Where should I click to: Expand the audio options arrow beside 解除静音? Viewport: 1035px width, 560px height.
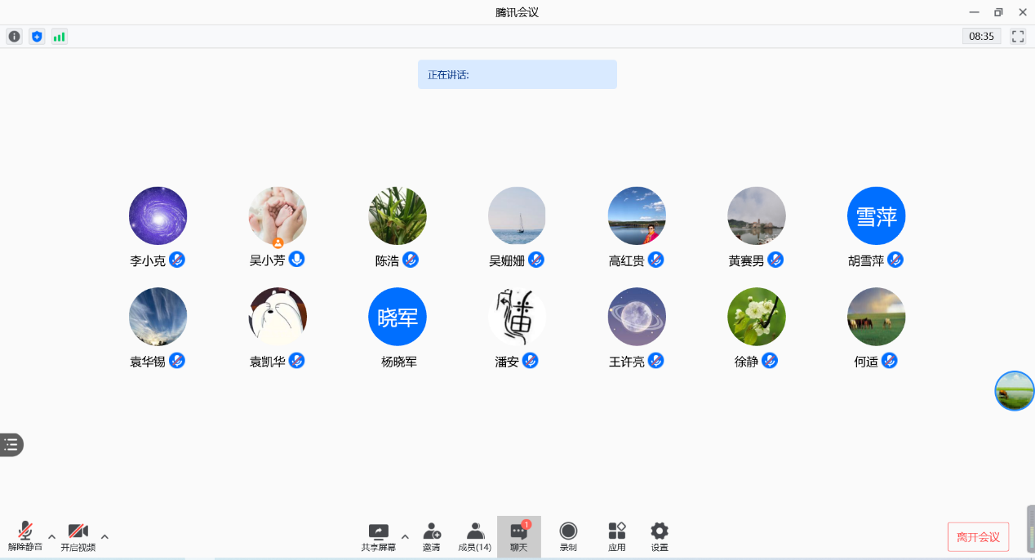click(51, 536)
